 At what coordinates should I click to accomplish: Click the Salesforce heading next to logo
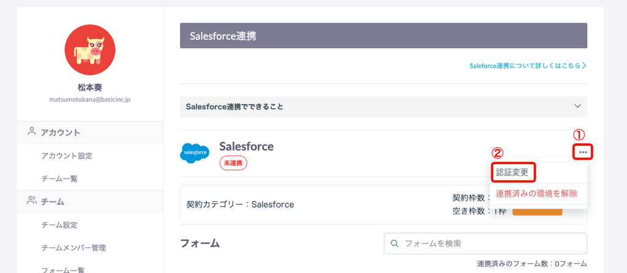[246, 146]
